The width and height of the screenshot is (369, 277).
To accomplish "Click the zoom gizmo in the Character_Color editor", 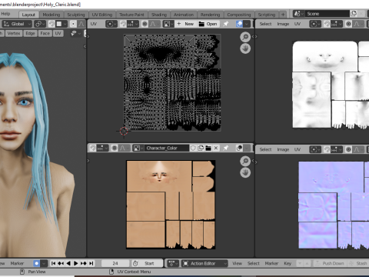I will pyautogui.click(x=245, y=161).
